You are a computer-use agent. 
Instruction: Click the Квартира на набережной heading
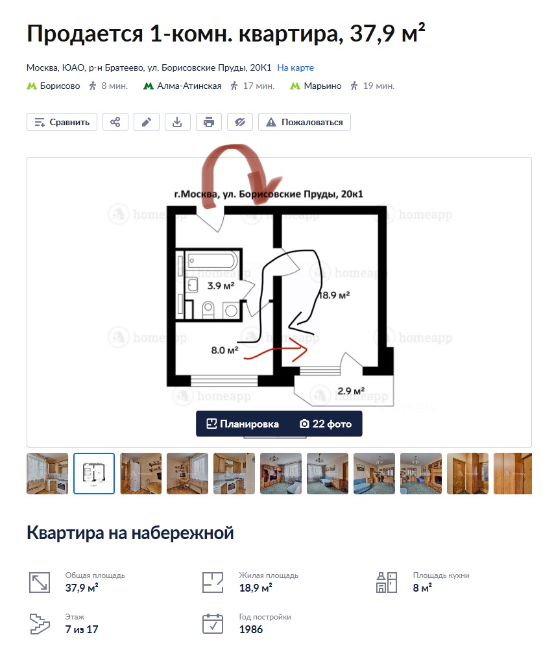130,533
